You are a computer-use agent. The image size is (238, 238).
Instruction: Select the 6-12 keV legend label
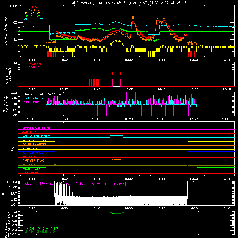(32, 10)
